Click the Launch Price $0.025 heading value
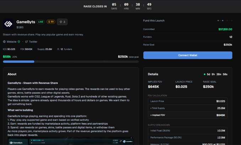The height and width of the screenshot is (145, 241). pyautogui.click(x=181, y=87)
